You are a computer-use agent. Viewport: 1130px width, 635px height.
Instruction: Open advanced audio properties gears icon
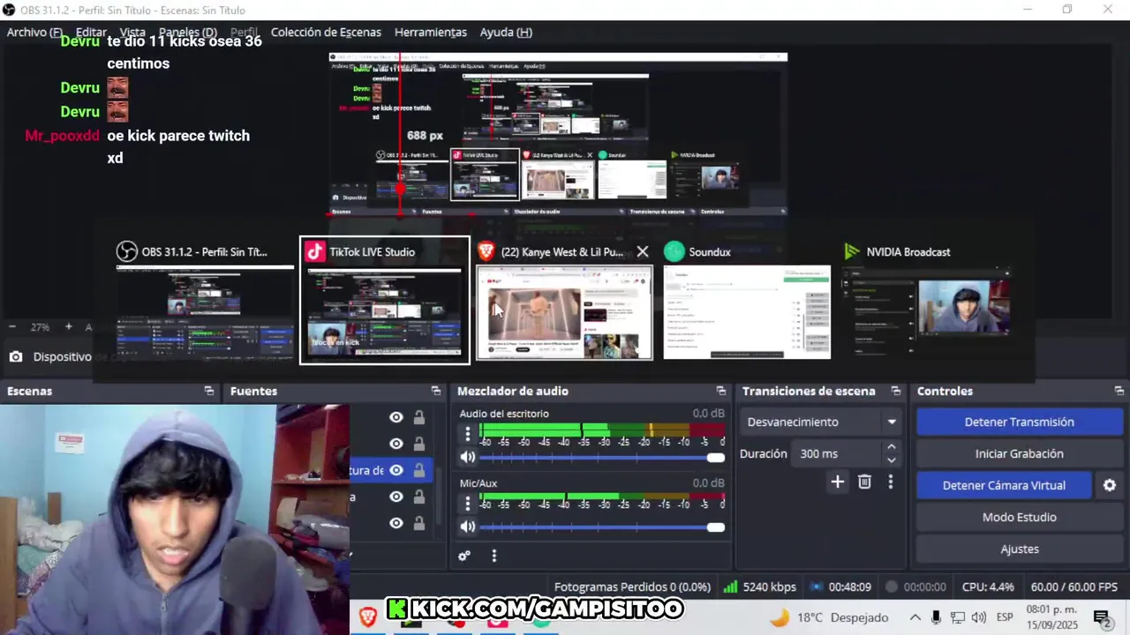click(464, 556)
